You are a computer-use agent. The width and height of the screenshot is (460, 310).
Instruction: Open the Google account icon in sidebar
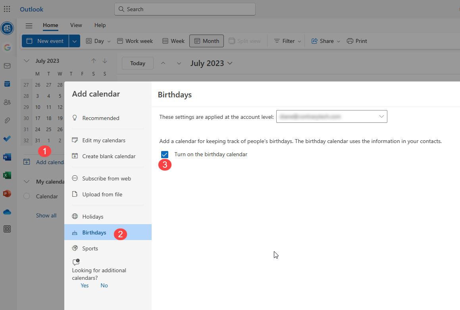pos(7,47)
